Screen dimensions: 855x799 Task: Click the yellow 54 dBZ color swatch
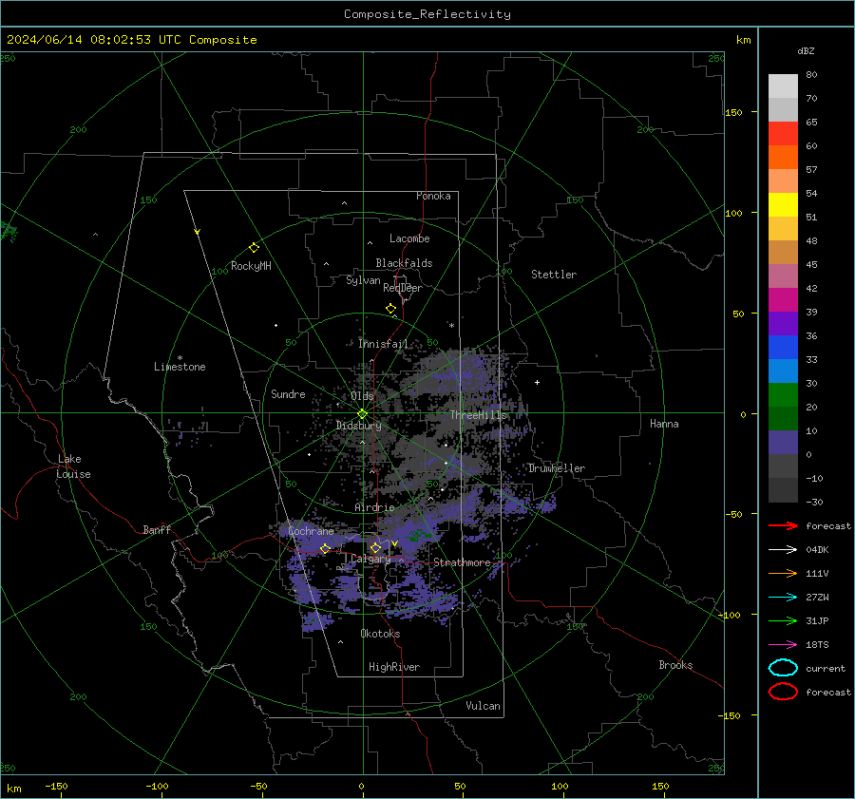pos(783,204)
